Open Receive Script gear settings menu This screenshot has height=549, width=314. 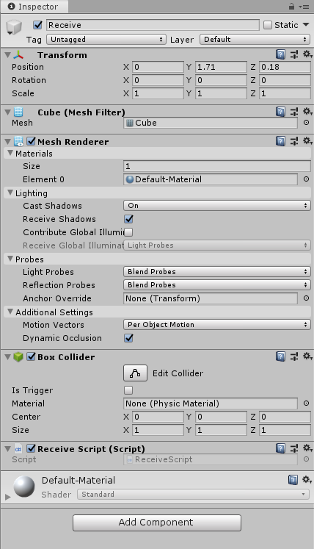point(307,448)
